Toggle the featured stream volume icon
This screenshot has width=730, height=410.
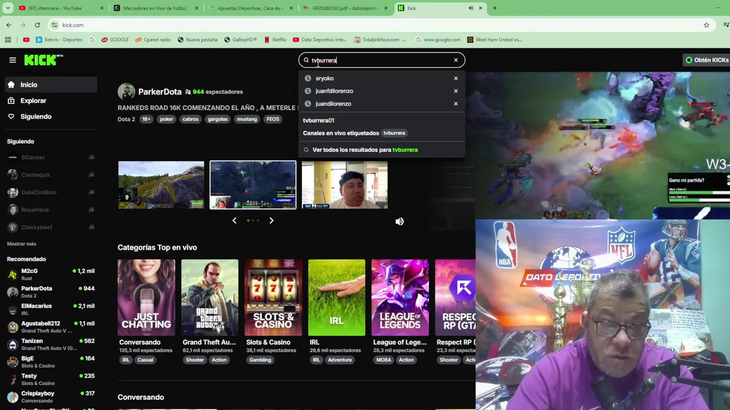pyautogui.click(x=399, y=222)
